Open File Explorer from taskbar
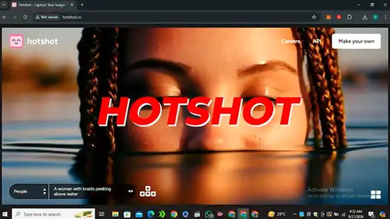Image resolution: width=390 pixels, height=219 pixels. coord(115,214)
